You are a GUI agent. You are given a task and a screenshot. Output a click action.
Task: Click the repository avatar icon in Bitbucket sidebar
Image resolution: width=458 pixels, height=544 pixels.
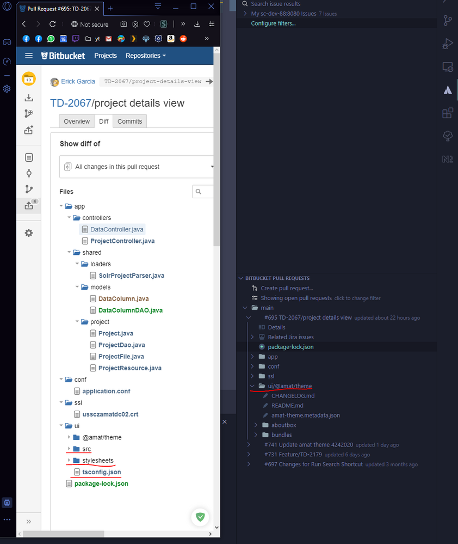tap(29, 79)
